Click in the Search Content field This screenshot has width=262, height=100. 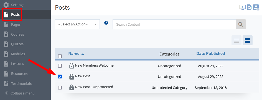pos(174,24)
